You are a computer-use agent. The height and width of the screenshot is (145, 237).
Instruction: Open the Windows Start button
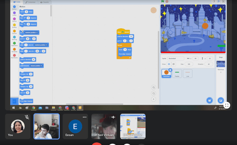click(13, 108)
